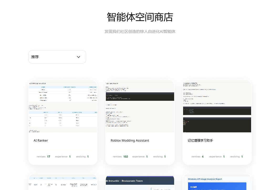The width and height of the screenshot is (280, 190).
Task: Click experience count on 记忆增强学习助手 card
Action: 217,157
